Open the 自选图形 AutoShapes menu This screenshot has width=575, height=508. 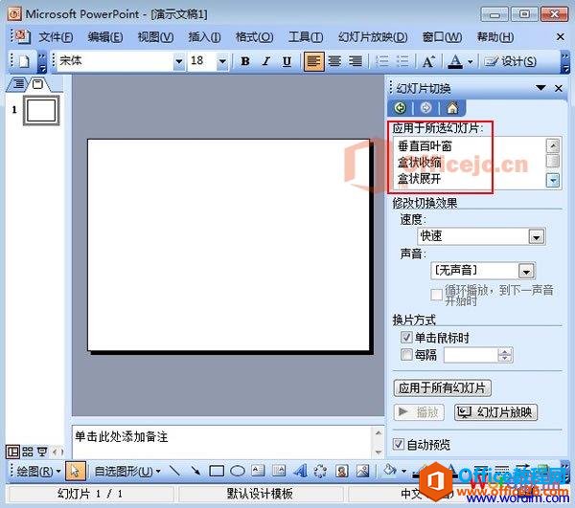[126, 471]
